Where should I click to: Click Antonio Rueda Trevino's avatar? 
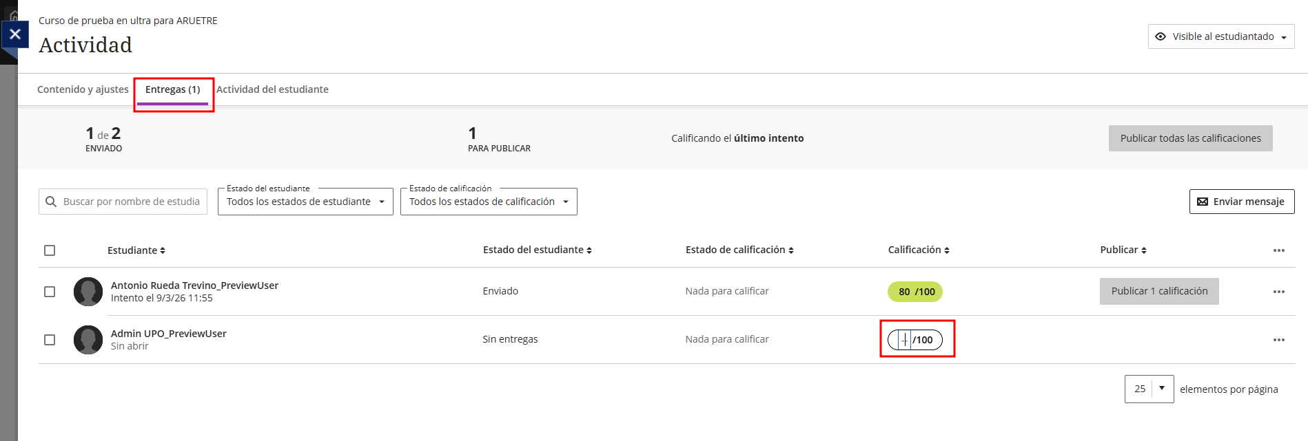(x=88, y=292)
